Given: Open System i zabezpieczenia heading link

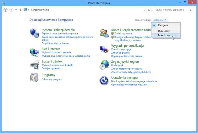Looking at the screenshot, I should [58, 30].
